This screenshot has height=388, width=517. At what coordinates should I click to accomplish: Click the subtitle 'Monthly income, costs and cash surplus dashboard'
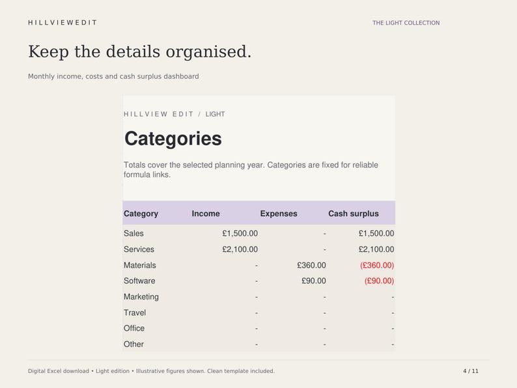tap(113, 76)
